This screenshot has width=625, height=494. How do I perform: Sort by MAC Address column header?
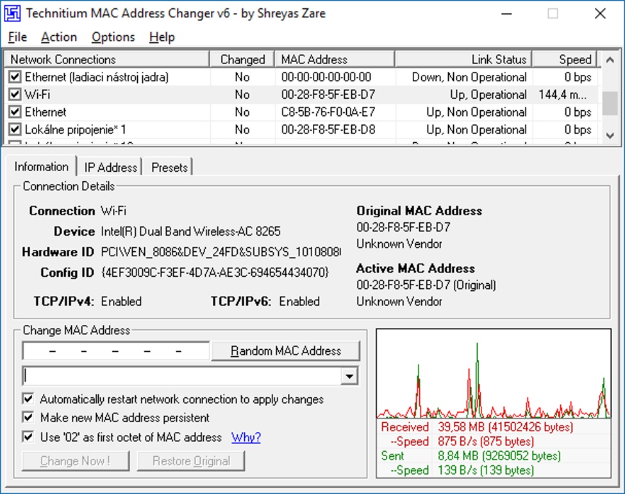click(x=335, y=60)
